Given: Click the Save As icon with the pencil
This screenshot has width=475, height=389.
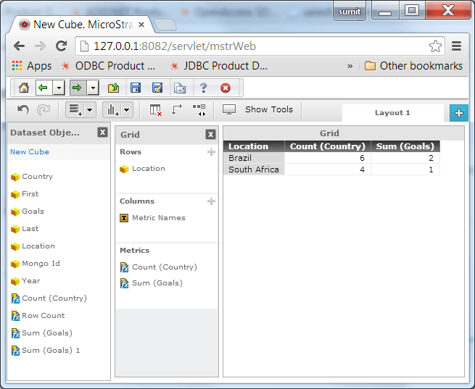Looking at the screenshot, I should [157, 88].
